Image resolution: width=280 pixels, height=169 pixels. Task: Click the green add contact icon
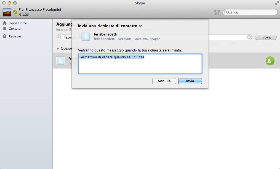[x=270, y=61]
